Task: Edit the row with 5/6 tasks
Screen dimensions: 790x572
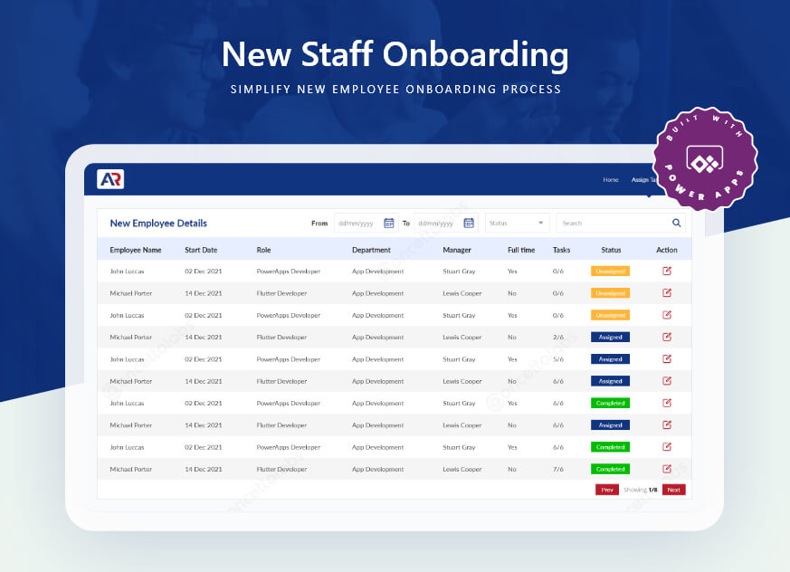Action: click(667, 359)
